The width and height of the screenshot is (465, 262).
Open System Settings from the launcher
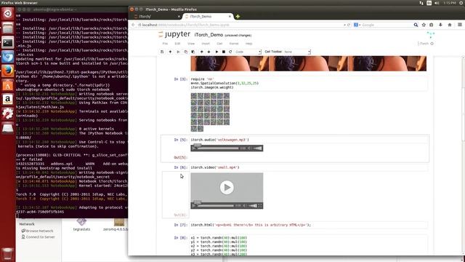coord(8,114)
